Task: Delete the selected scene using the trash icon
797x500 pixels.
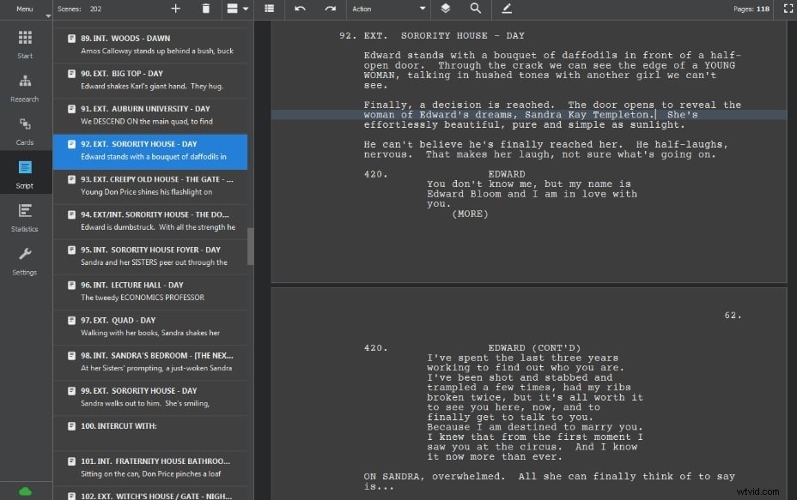Action: (x=205, y=9)
